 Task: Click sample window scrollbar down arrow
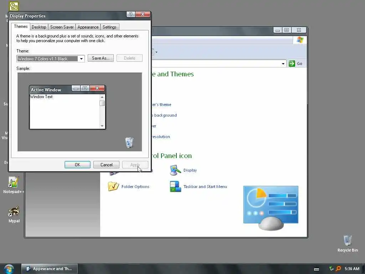point(102,126)
